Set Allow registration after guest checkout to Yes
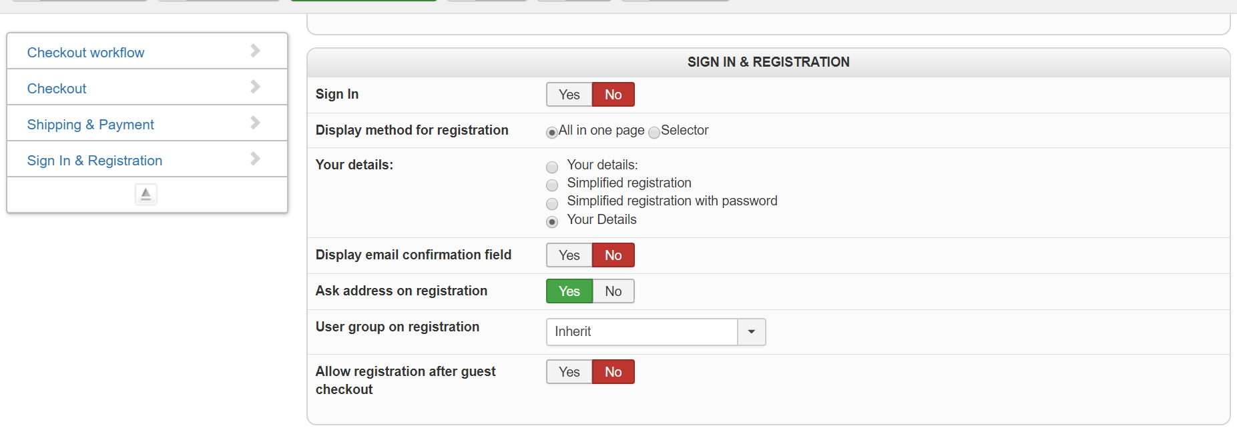Viewport: 1237px width, 446px height. click(569, 372)
